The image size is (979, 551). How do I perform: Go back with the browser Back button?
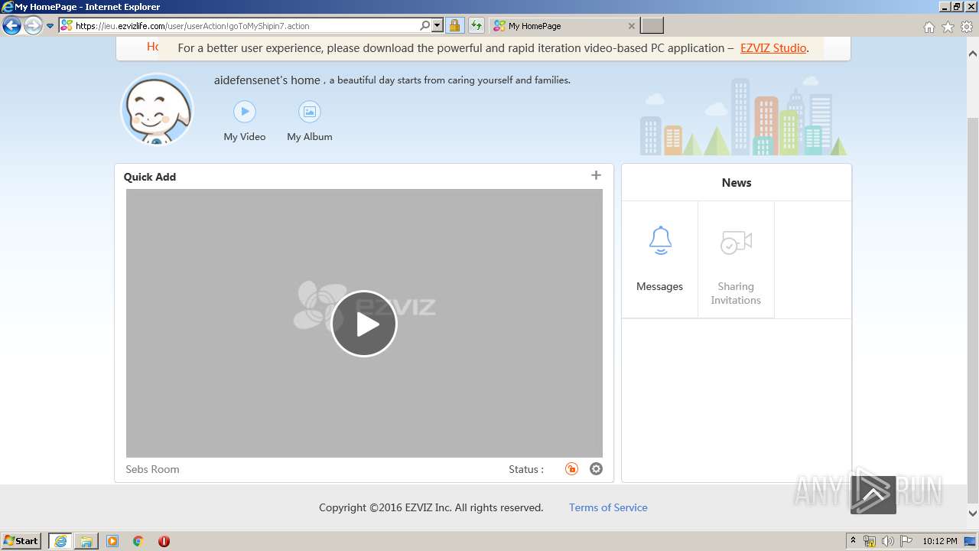11,26
